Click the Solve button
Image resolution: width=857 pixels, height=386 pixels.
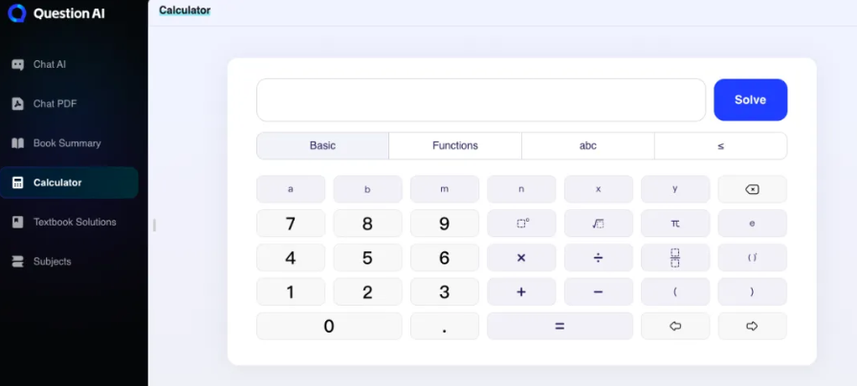pyautogui.click(x=750, y=100)
